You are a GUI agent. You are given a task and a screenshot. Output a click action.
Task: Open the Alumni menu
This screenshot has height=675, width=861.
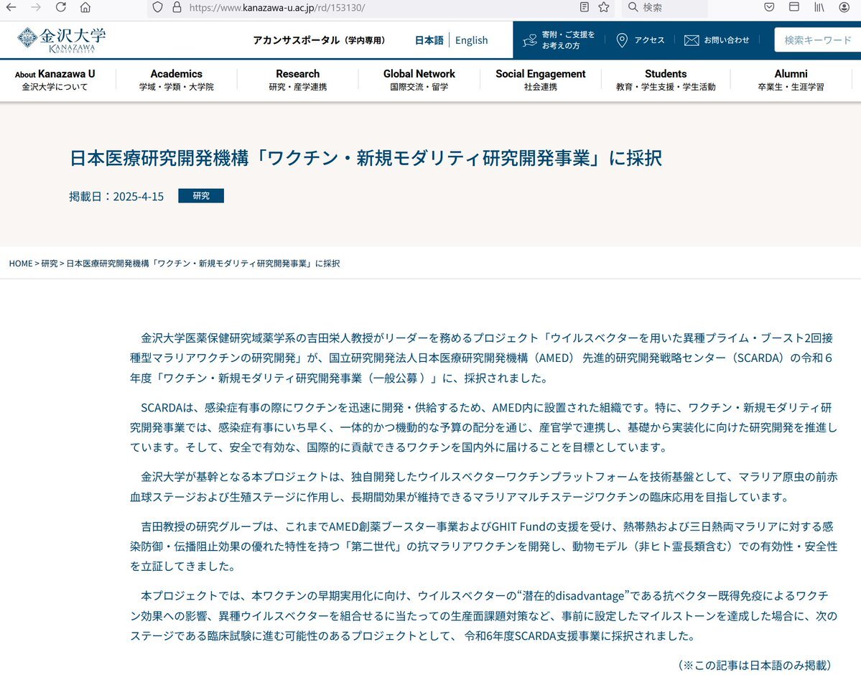[x=791, y=80]
